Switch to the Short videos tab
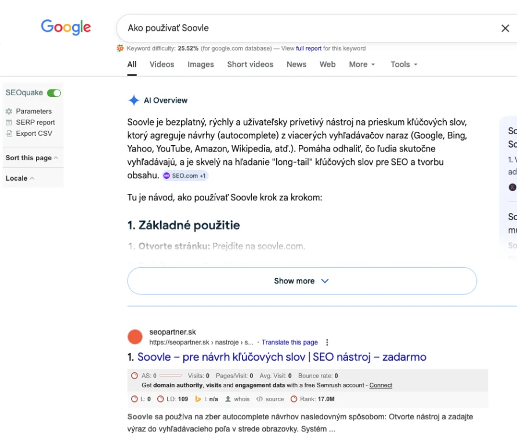 click(x=250, y=64)
